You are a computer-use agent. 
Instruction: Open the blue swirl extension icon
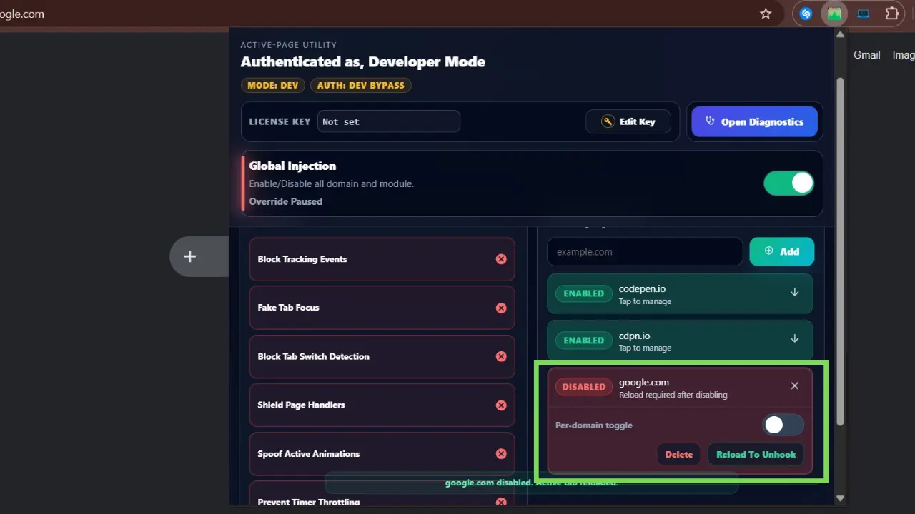806,14
